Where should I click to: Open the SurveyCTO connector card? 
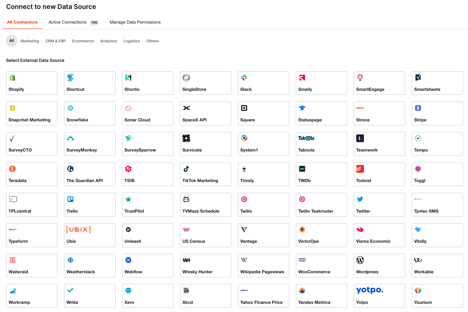click(x=32, y=144)
